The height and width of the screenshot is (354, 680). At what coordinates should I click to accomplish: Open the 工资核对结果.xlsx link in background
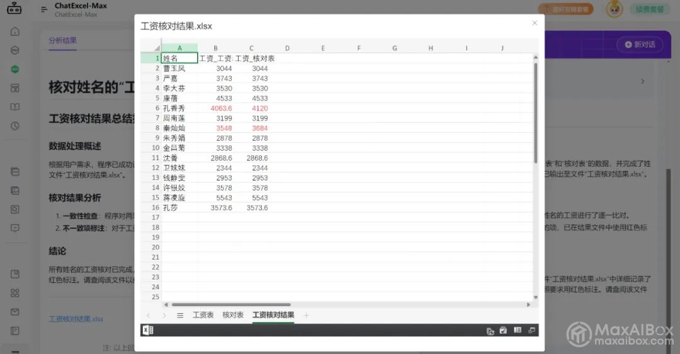pyautogui.click(x=76, y=319)
